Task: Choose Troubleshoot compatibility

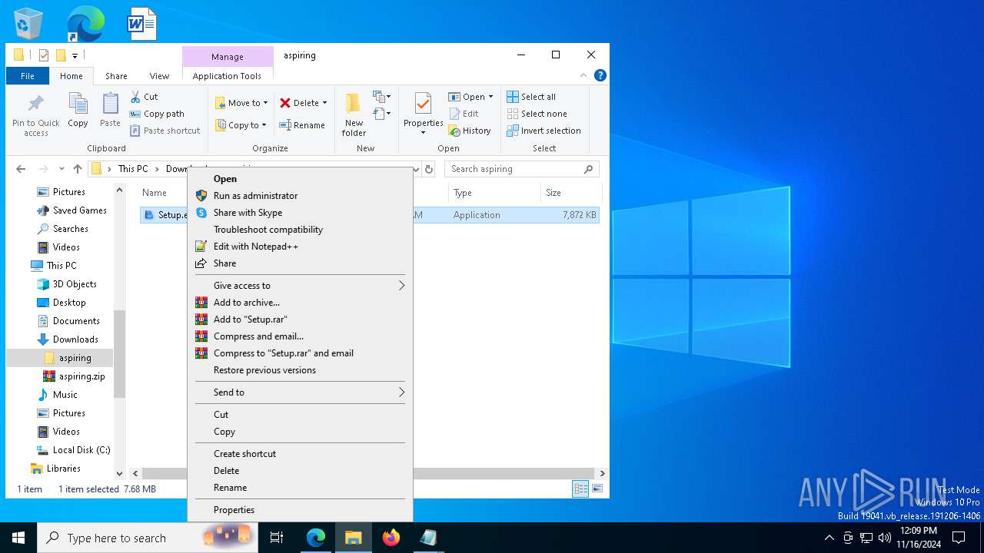Action: pos(300,230)
